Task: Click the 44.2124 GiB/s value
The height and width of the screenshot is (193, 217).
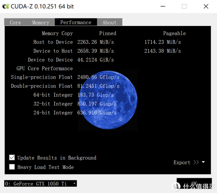Action: (x=95, y=60)
